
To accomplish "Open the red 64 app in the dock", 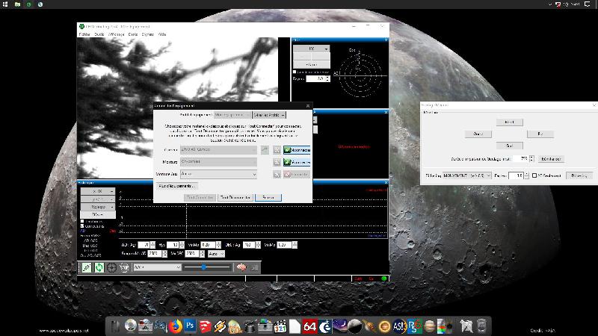I will 309,326.
